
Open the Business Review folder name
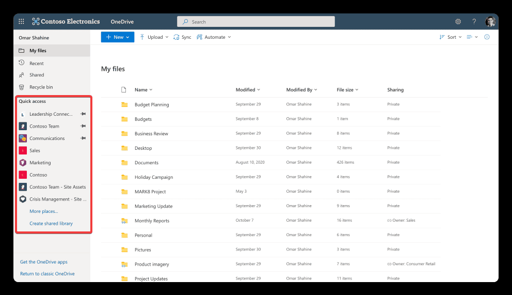pos(152,134)
